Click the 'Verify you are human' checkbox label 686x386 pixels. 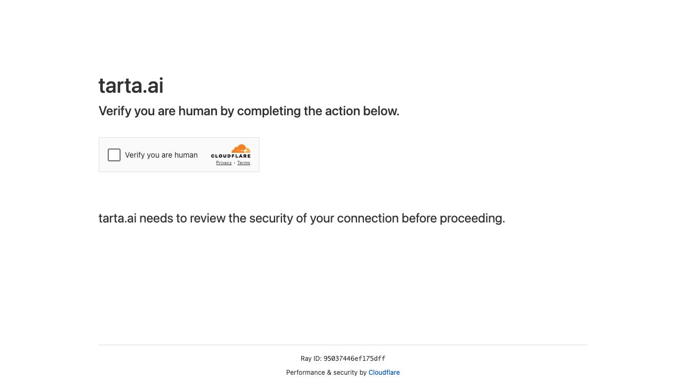161,155
